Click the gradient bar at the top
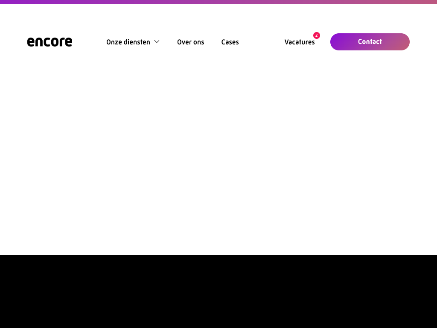Image resolution: width=437 pixels, height=328 pixels. coord(218,2)
